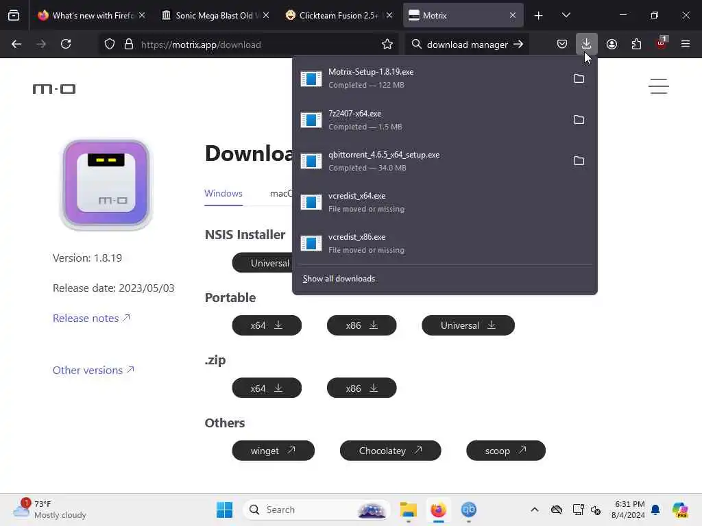Open the clock showing 6:31 PM
702x526 pixels.
pos(628,510)
